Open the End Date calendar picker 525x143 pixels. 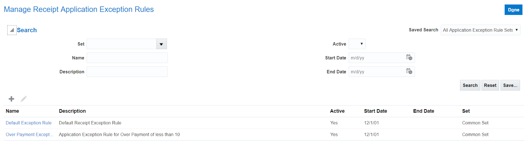coord(409,71)
